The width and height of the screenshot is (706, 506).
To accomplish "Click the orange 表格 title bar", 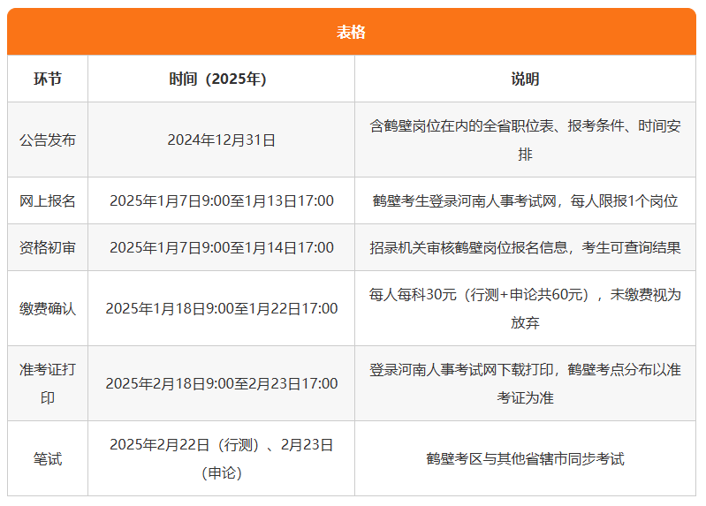I will click(352, 33).
